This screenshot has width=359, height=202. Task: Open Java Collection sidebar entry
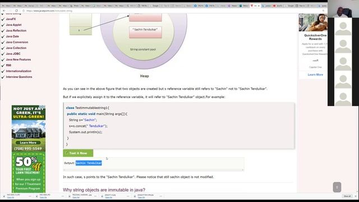click(x=16, y=48)
